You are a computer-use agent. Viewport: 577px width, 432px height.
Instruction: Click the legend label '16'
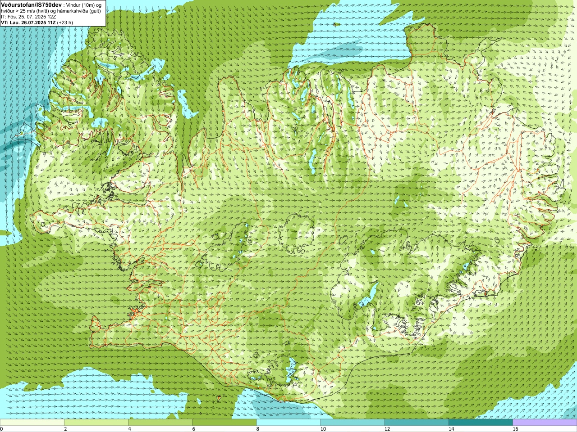(x=515, y=429)
